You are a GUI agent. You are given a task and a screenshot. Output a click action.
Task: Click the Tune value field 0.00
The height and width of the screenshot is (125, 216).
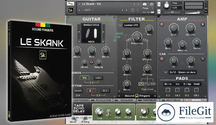[177, 8]
